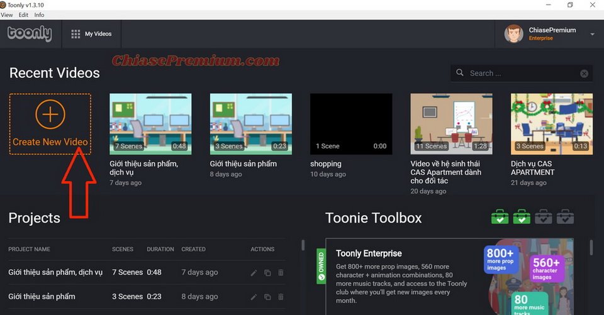Click PROJECT NAME column header
This screenshot has height=315, width=604.
30,249
